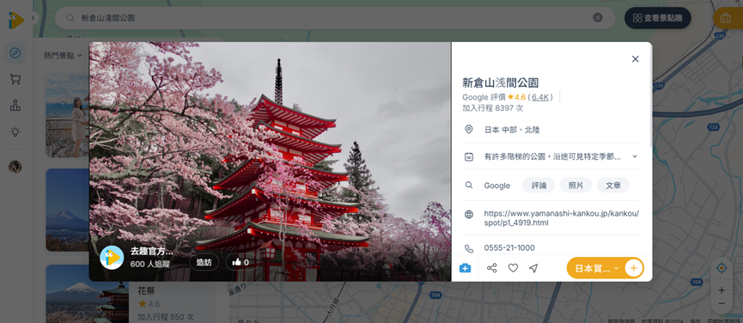Zoom in the map with plus
This screenshot has width=743, height=323.
pyautogui.click(x=722, y=290)
